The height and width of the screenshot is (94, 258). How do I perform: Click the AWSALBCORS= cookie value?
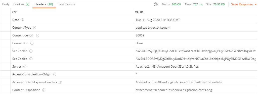[196, 59]
